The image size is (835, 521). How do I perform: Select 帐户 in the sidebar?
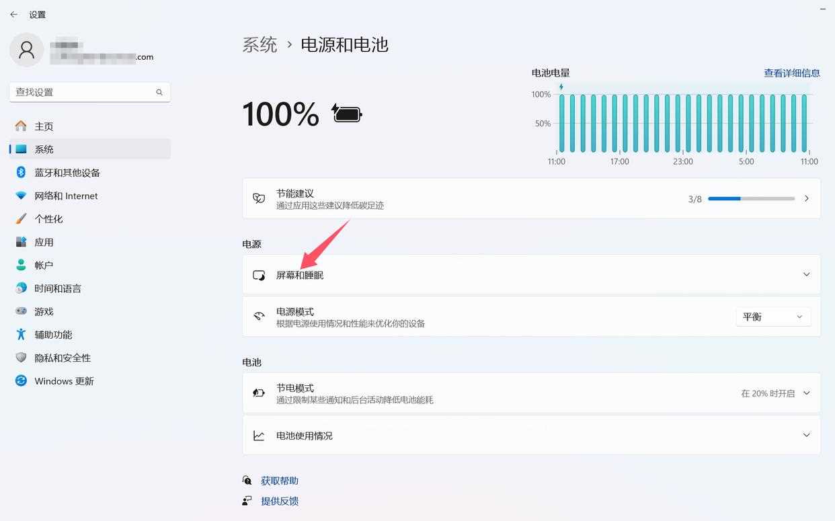21,265
